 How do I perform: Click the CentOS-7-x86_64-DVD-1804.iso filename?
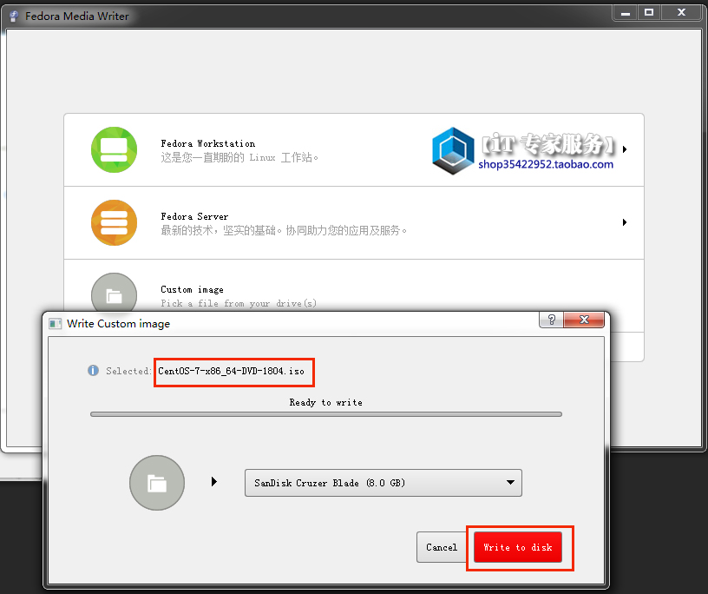(x=231, y=371)
